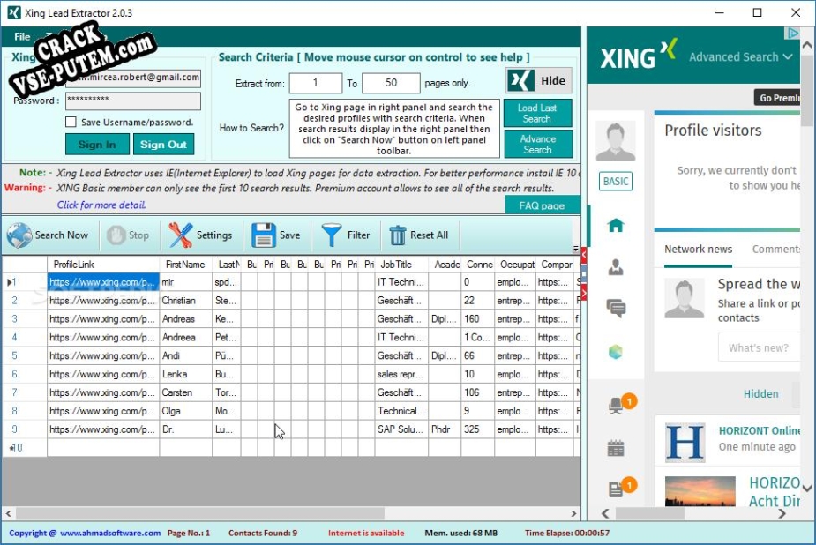Screen dimensions: 816x545
Task: Click the Password input field
Action: 132,101
